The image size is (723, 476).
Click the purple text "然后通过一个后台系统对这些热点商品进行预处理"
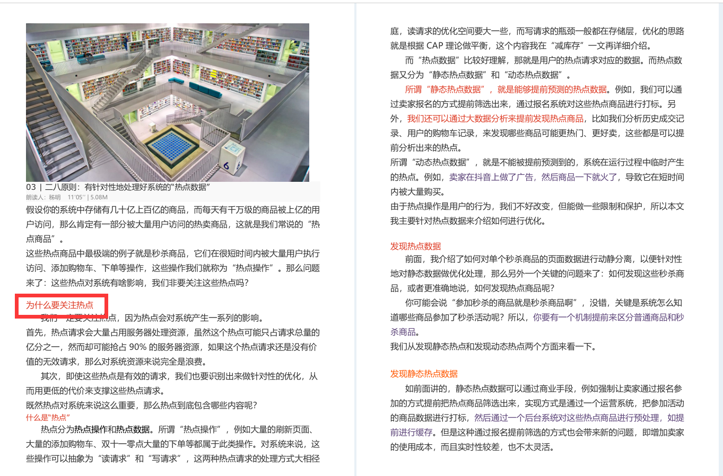coord(567,418)
